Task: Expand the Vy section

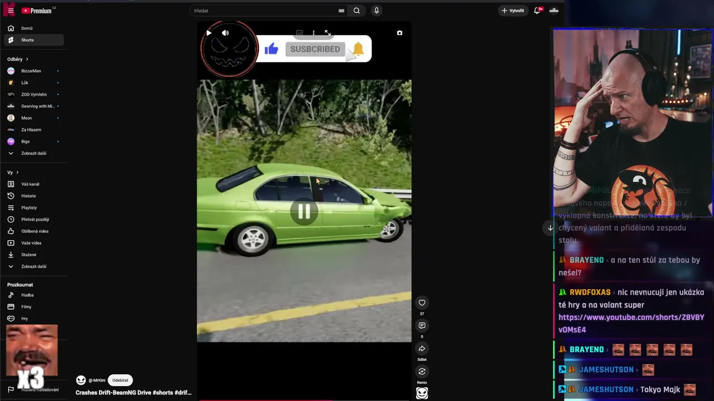Action: [x=13, y=173]
